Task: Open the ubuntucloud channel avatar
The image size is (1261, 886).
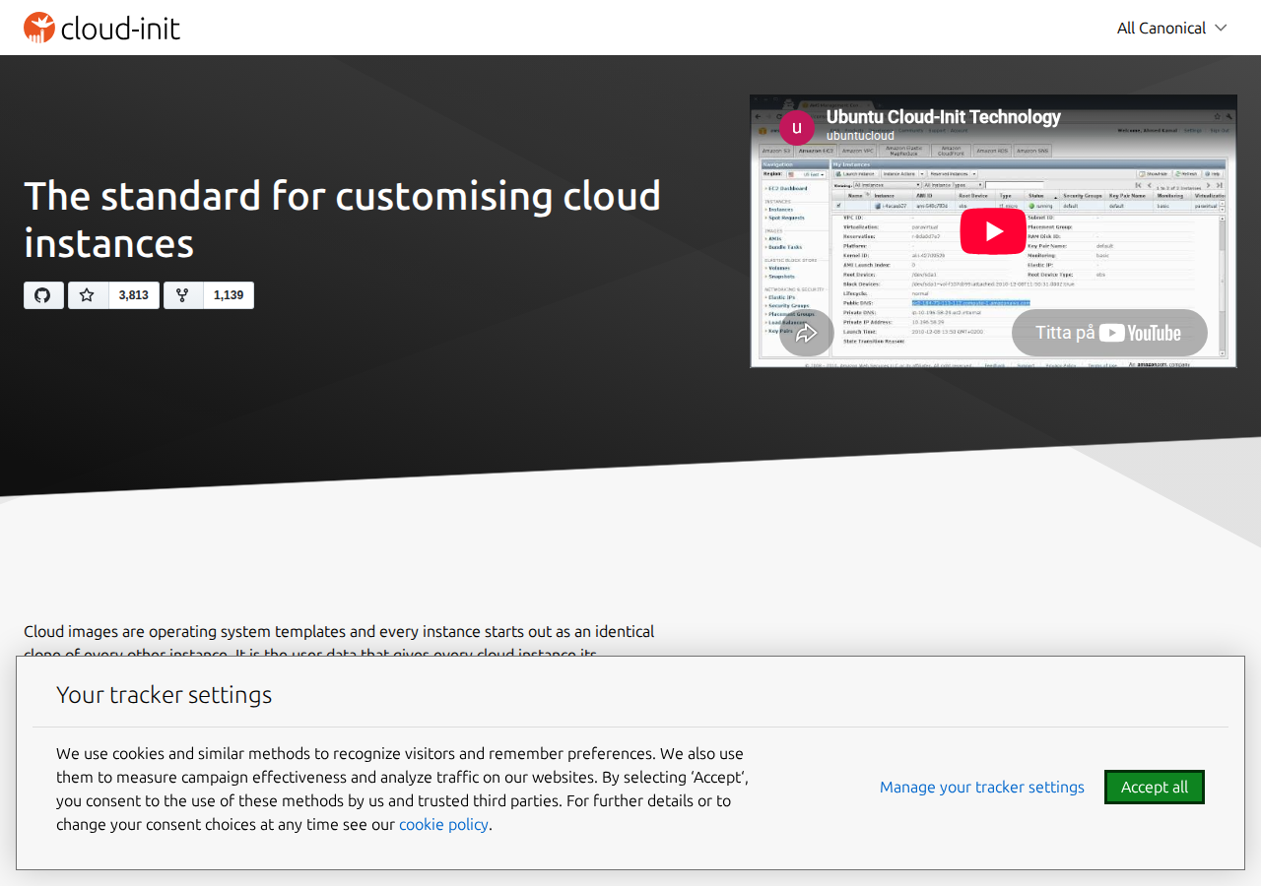Action: pyautogui.click(x=797, y=128)
